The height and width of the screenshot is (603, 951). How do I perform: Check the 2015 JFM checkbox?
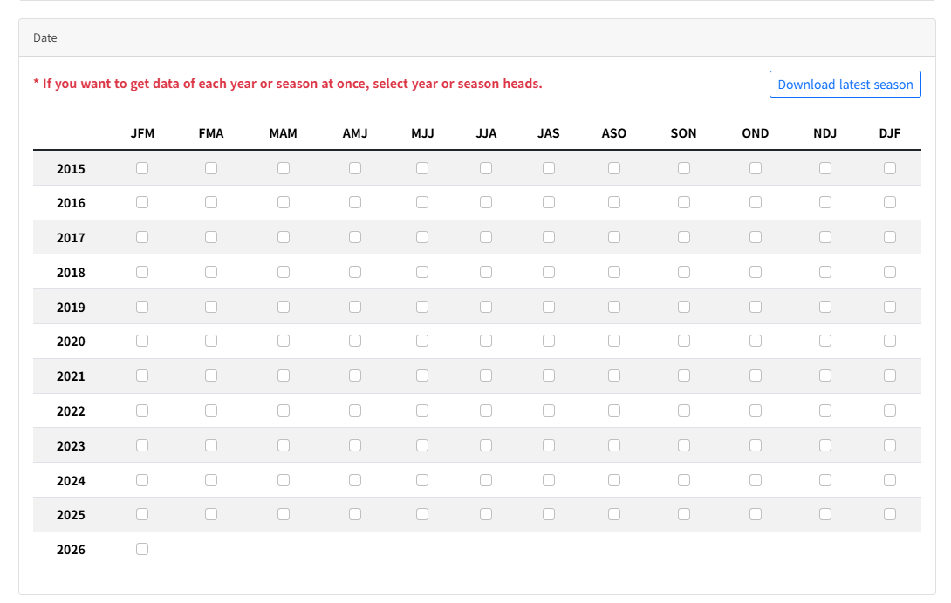[x=142, y=168]
